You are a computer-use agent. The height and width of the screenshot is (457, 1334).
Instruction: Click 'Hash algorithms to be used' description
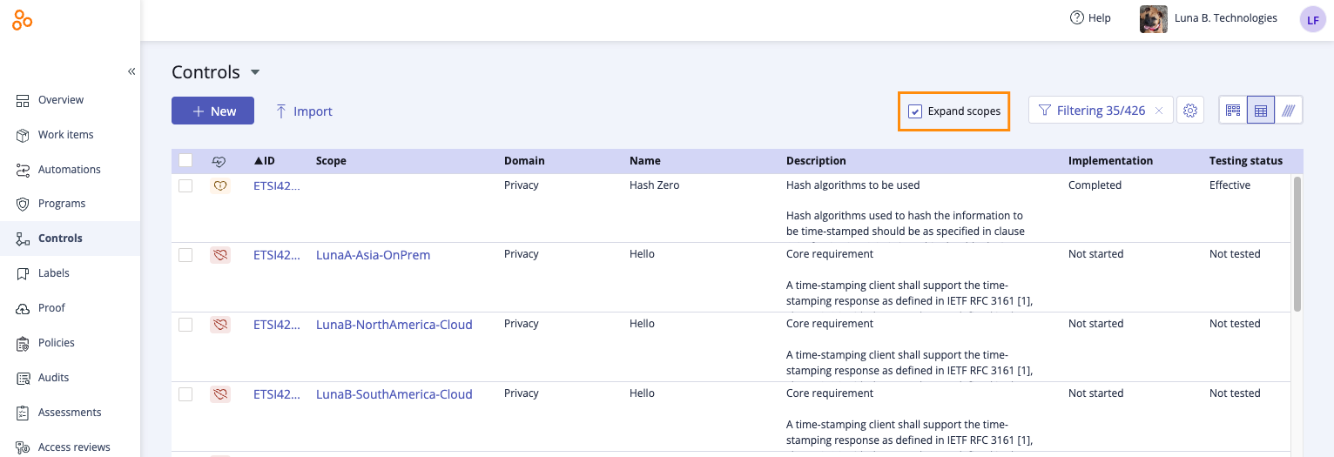pos(853,185)
